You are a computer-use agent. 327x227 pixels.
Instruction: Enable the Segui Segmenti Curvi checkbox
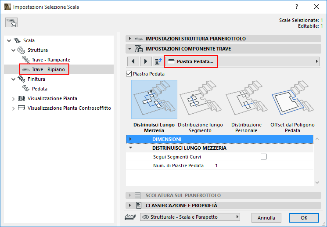point(264,156)
